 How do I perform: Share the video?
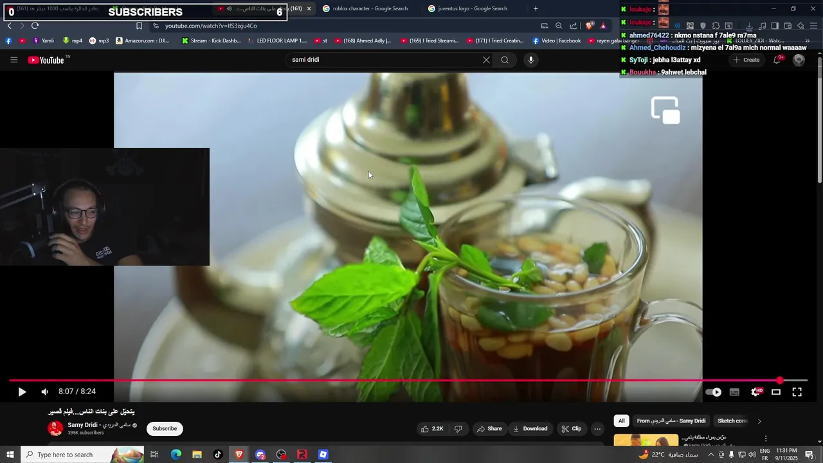[x=489, y=429]
